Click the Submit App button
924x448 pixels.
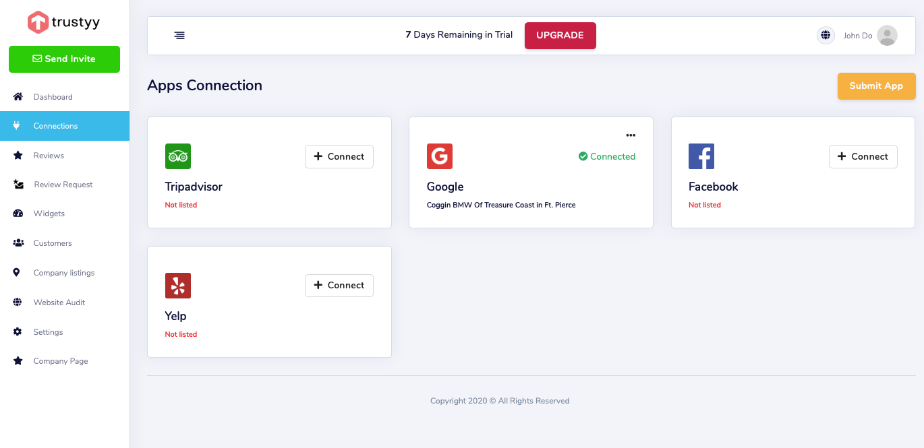(x=876, y=86)
